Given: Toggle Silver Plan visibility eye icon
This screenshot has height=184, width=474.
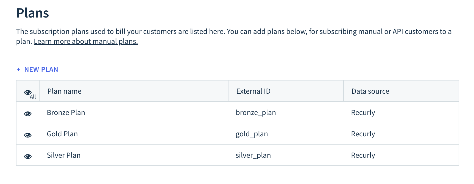Looking at the screenshot, I should [x=28, y=156].
